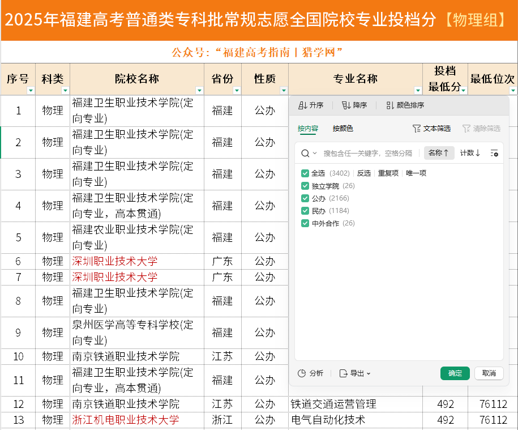The width and height of the screenshot is (518, 430).
Task: Select the 福建高考指南 subtitle cell
Action: click(x=259, y=52)
